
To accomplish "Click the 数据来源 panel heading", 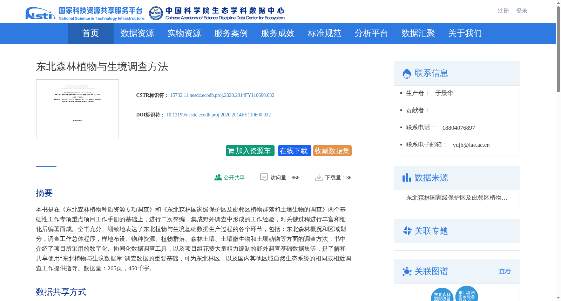I will [431, 178].
